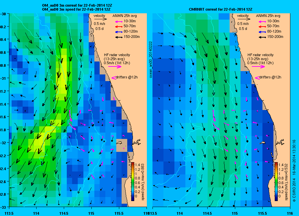Screen dimensions: 299x216
Task: Click '0.5m/s (1kt 12h)' in the CMRNRT panel
Action: [x=260, y=63]
